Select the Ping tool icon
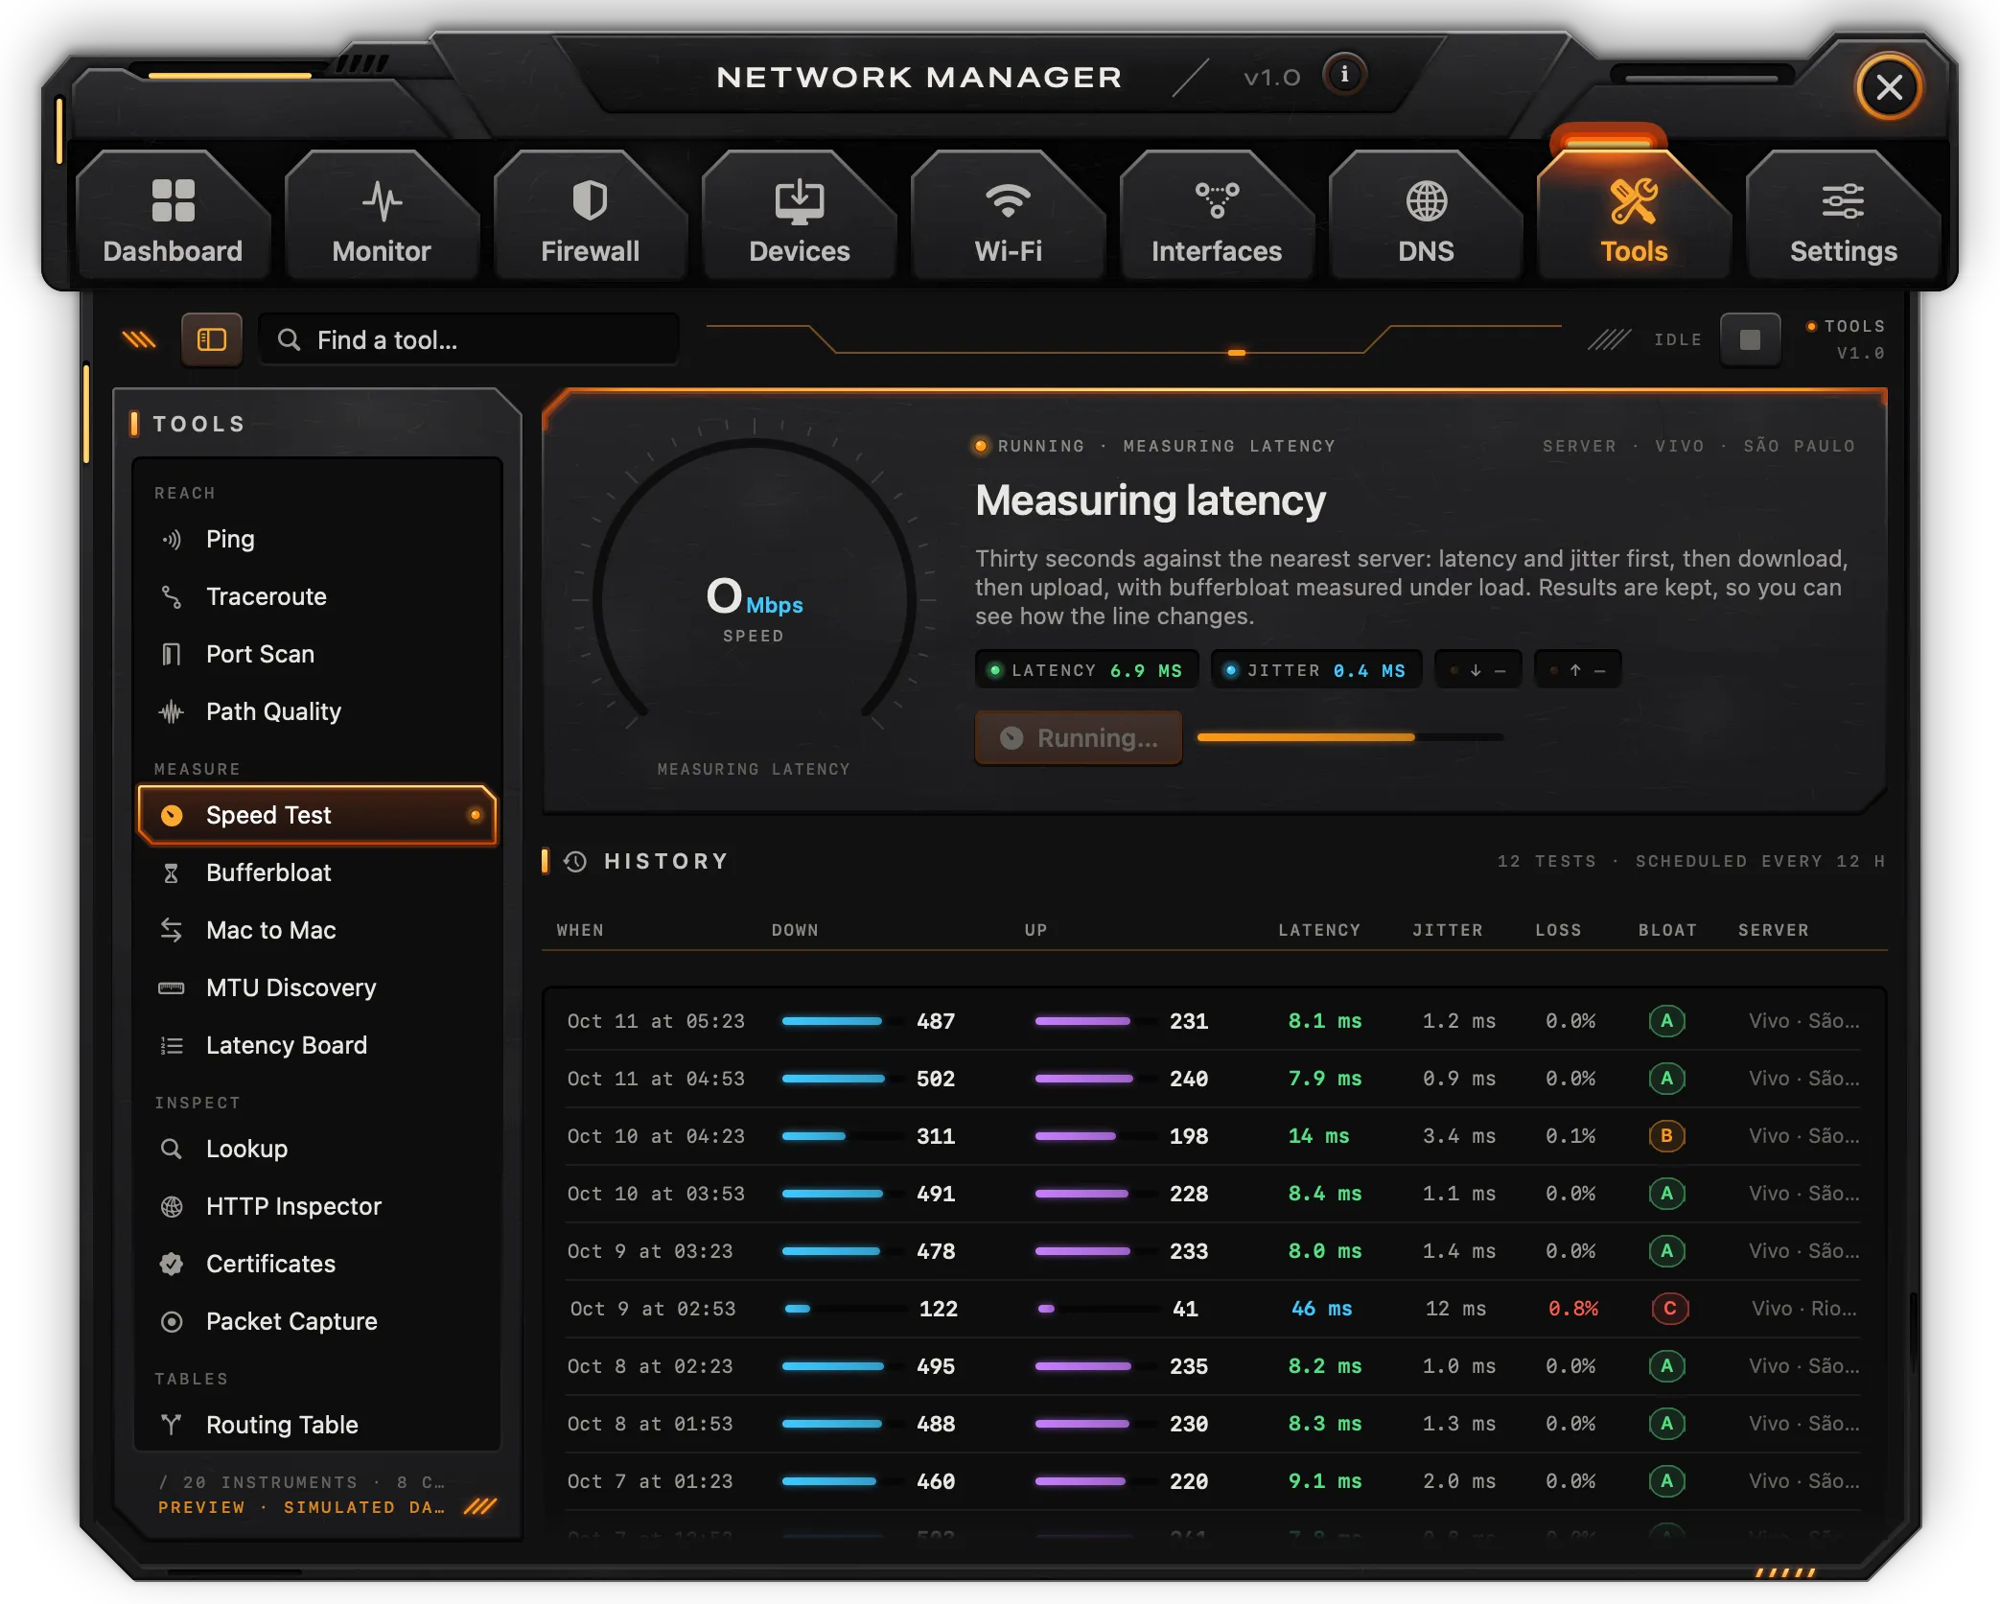Image resolution: width=2000 pixels, height=1604 pixels. [172, 540]
